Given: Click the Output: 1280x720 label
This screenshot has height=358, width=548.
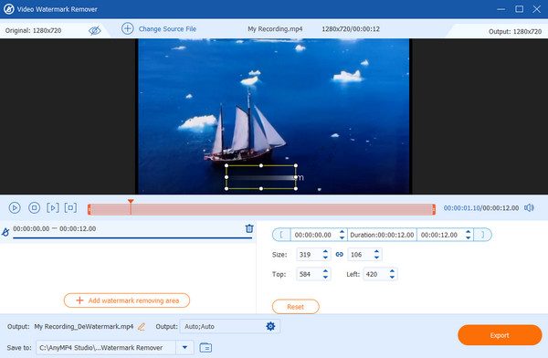Looking at the screenshot, I should click(x=515, y=31).
